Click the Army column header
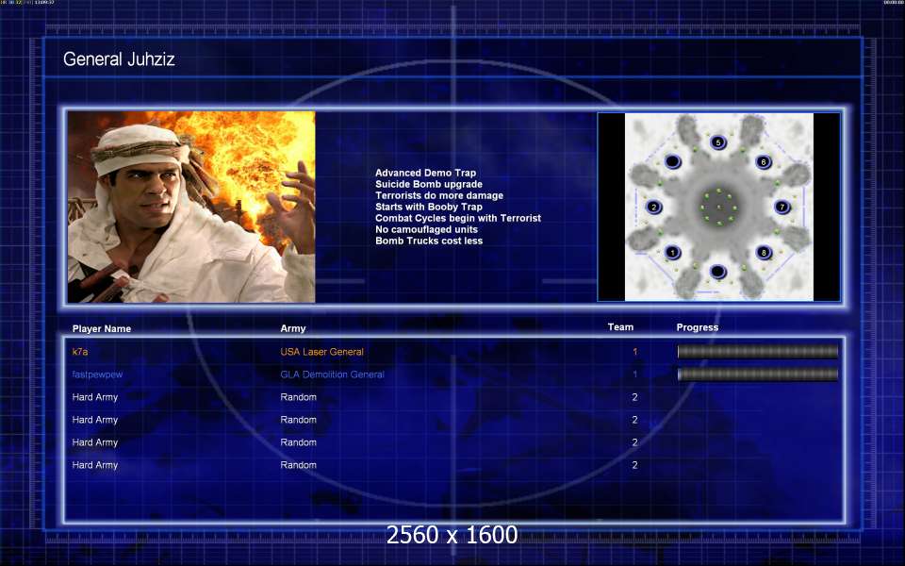Viewport: 905px width, 566px height. (293, 328)
